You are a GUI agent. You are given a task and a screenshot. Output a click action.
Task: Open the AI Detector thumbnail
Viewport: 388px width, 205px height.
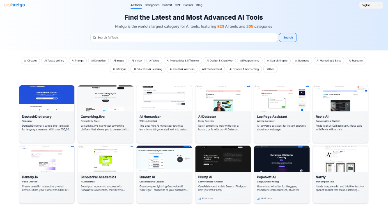click(223, 98)
